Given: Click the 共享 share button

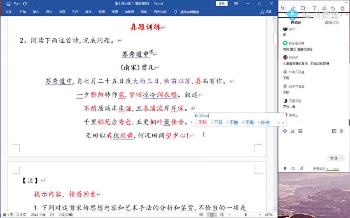Looking at the screenshot, I should pyautogui.click(x=266, y=12).
